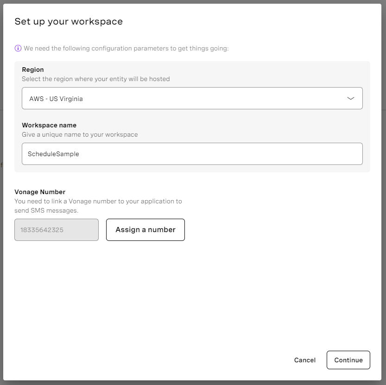Click the disabled Vonage number field 18335642325
The image size is (386, 385).
coord(57,230)
